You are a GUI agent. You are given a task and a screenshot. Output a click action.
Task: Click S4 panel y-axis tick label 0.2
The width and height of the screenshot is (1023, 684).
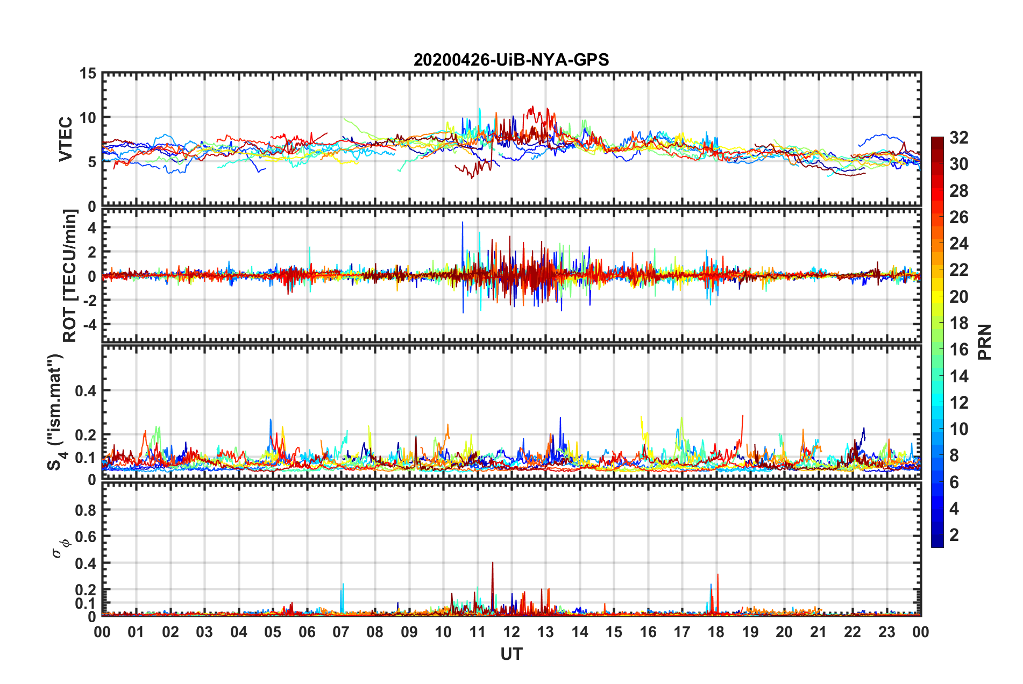(x=86, y=435)
